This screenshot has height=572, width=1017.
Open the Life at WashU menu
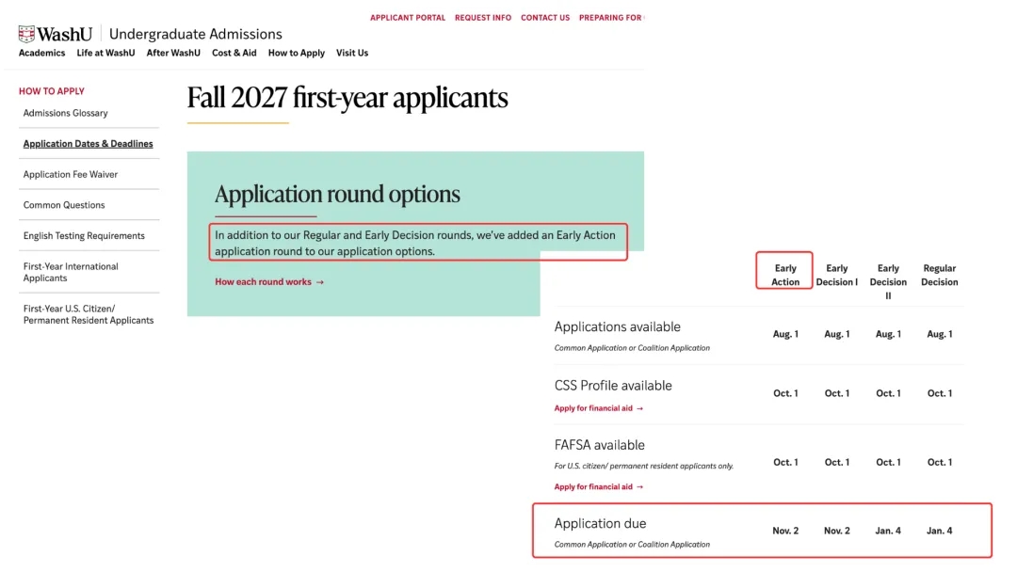[105, 53]
